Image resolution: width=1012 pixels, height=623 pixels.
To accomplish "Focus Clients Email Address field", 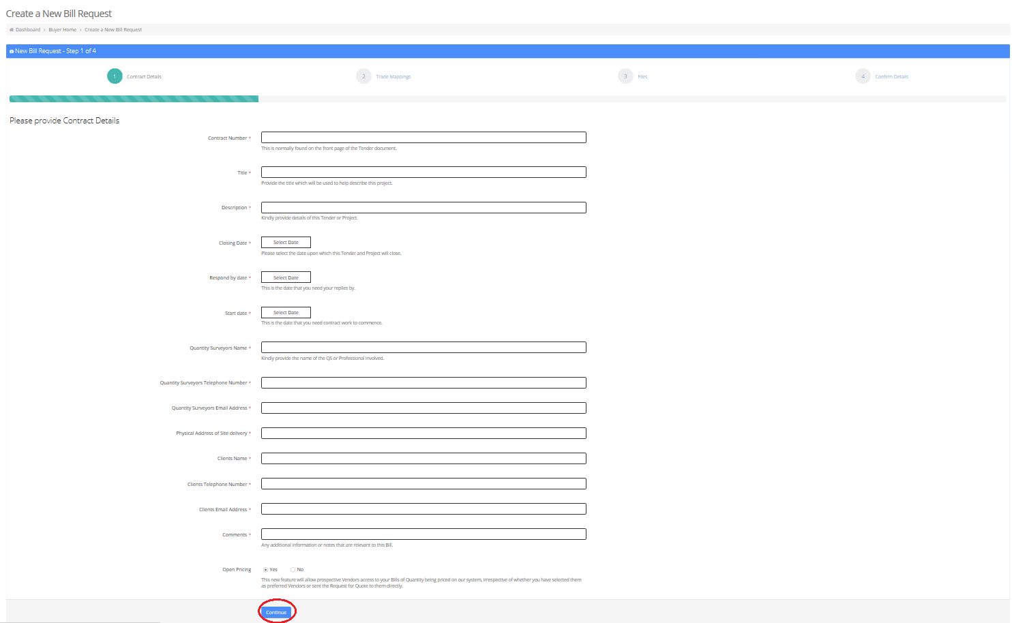I will pyautogui.click(x=423, y=509).
